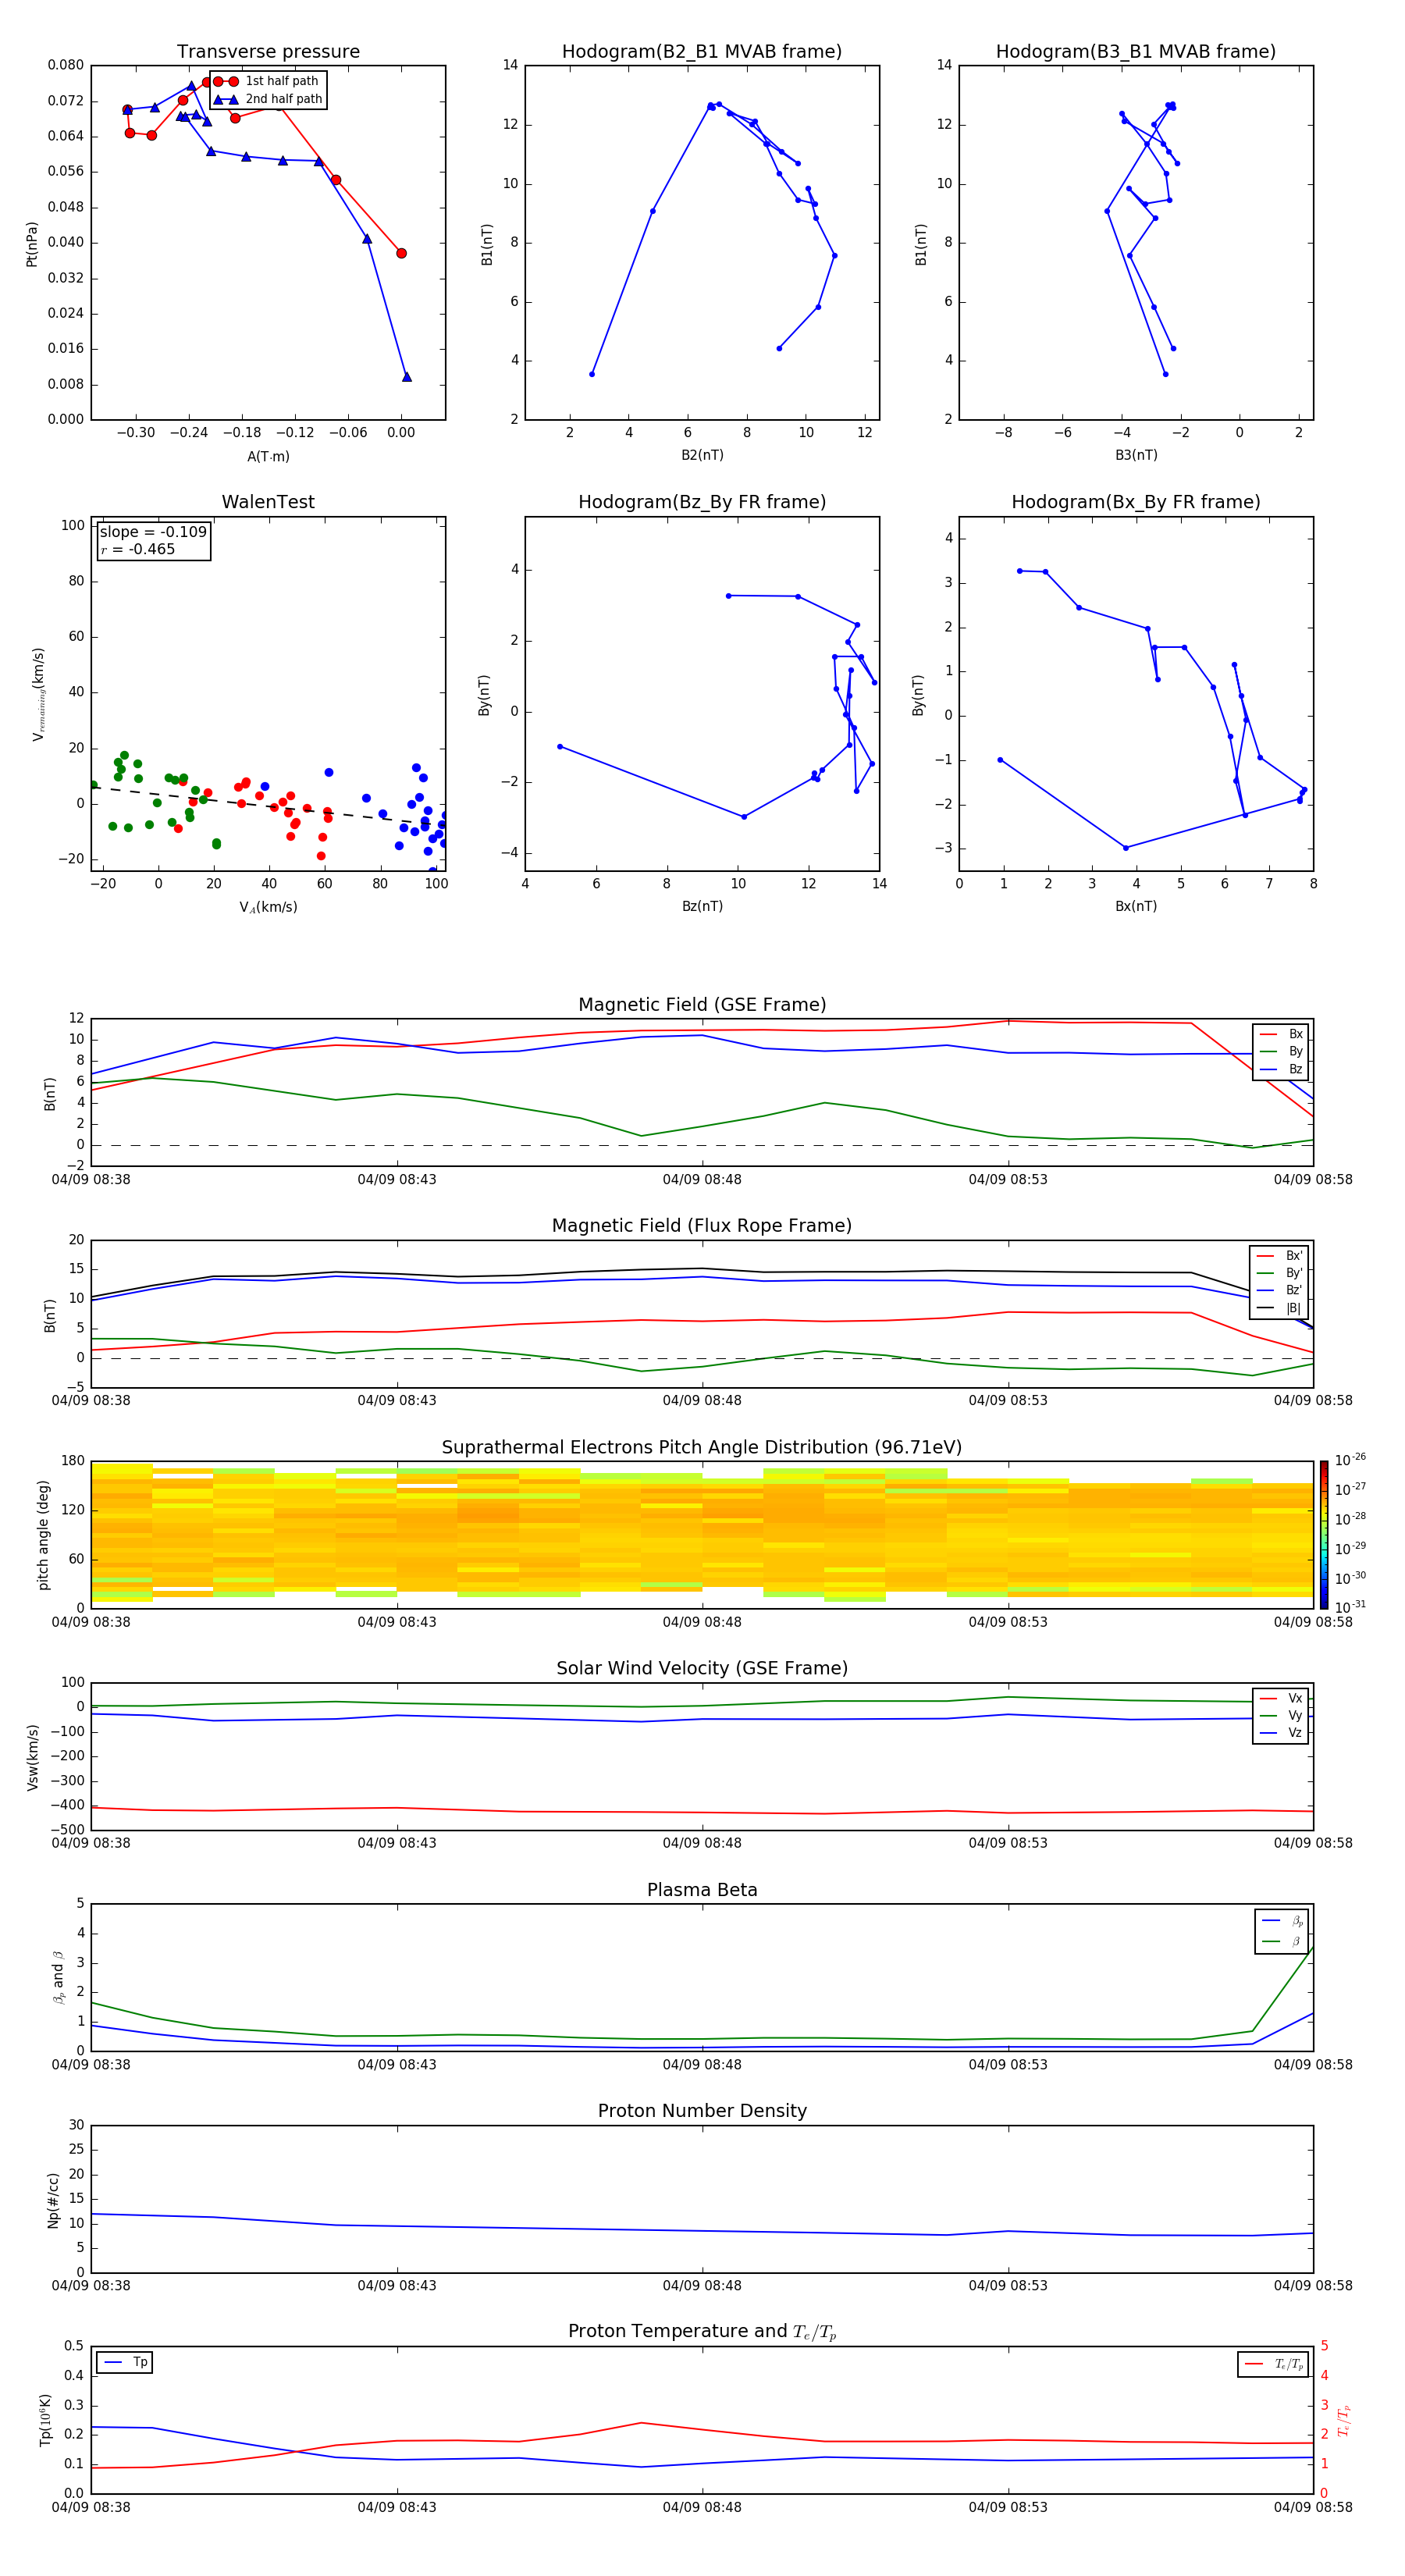Click the 'WalenTest' plot title

click(x=268, y=502)
